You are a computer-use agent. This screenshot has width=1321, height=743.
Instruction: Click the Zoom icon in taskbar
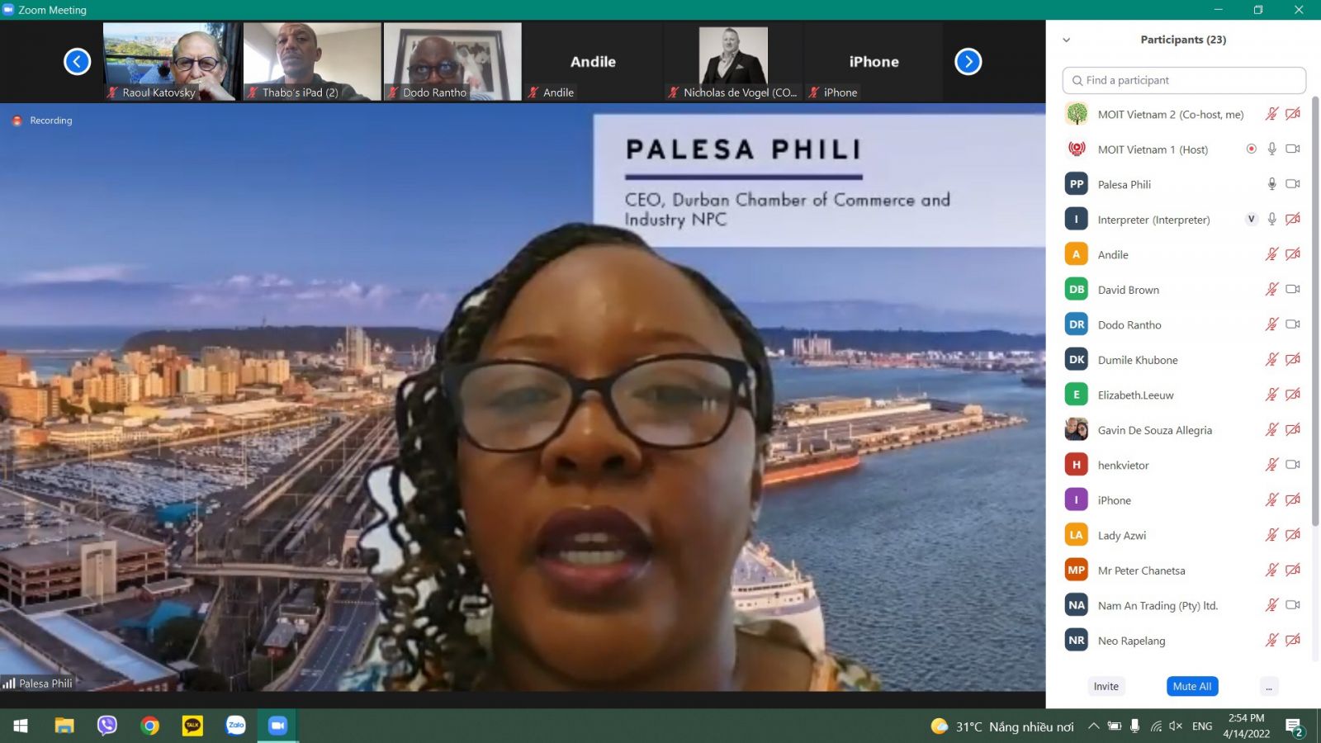point(277,726)
